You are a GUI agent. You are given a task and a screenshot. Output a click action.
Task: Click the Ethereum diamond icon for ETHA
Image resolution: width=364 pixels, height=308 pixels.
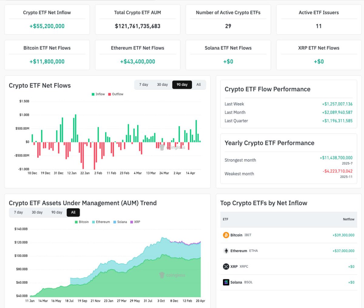pyautogui.click(x=226, y=251)
